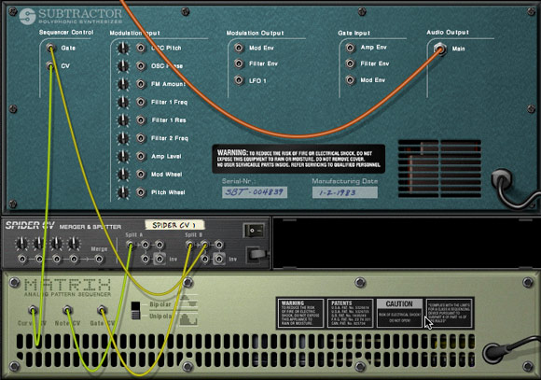Screen dimensions: 541x380
Task: Adjust the fourth Spider CV merge trim knob
Action: coord(74,243)
